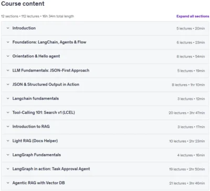Expand LLM Fundamentals: JSON-First Approach chevron
Image resolution: width=210 pixels, height=191 pixels.
click(8, 71)
